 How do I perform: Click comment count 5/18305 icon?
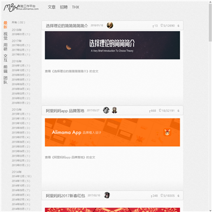click(x=167, y=196)
